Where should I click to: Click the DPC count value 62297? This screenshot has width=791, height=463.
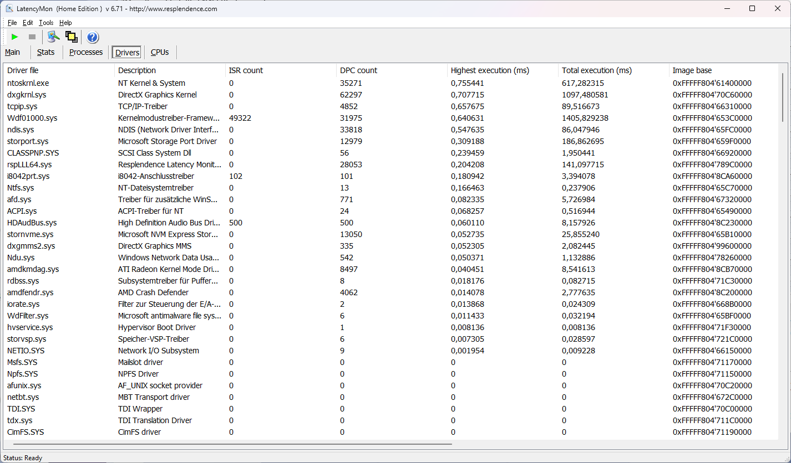click(351, 95)
